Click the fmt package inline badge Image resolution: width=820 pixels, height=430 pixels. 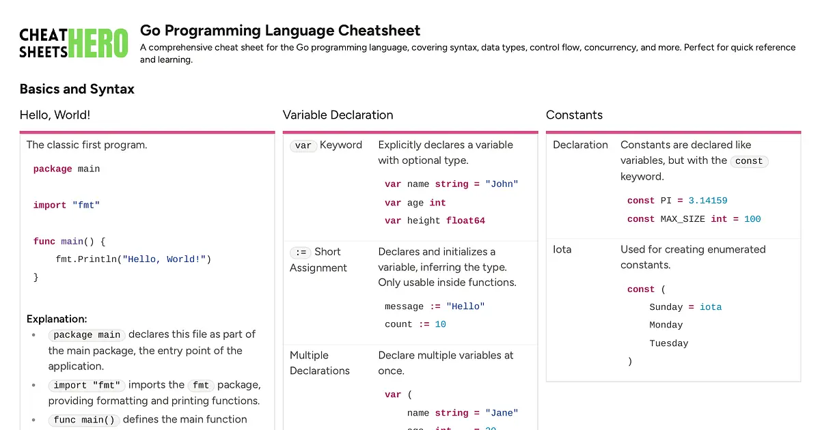point(202,385)
